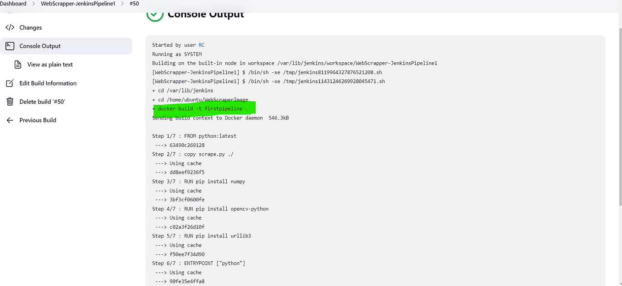Open the Dashboard breadcrumb item
This screenshot has height=286, width=622.
[13, 4]
